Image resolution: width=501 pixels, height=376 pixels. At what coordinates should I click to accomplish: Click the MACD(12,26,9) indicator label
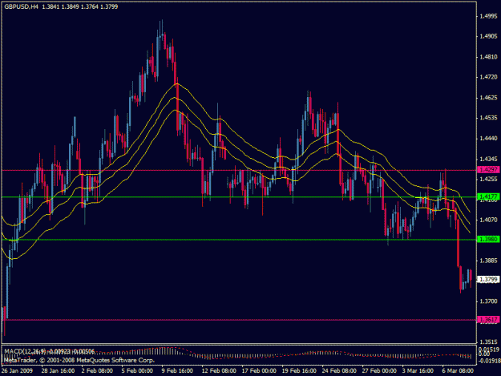click(25, 351)
